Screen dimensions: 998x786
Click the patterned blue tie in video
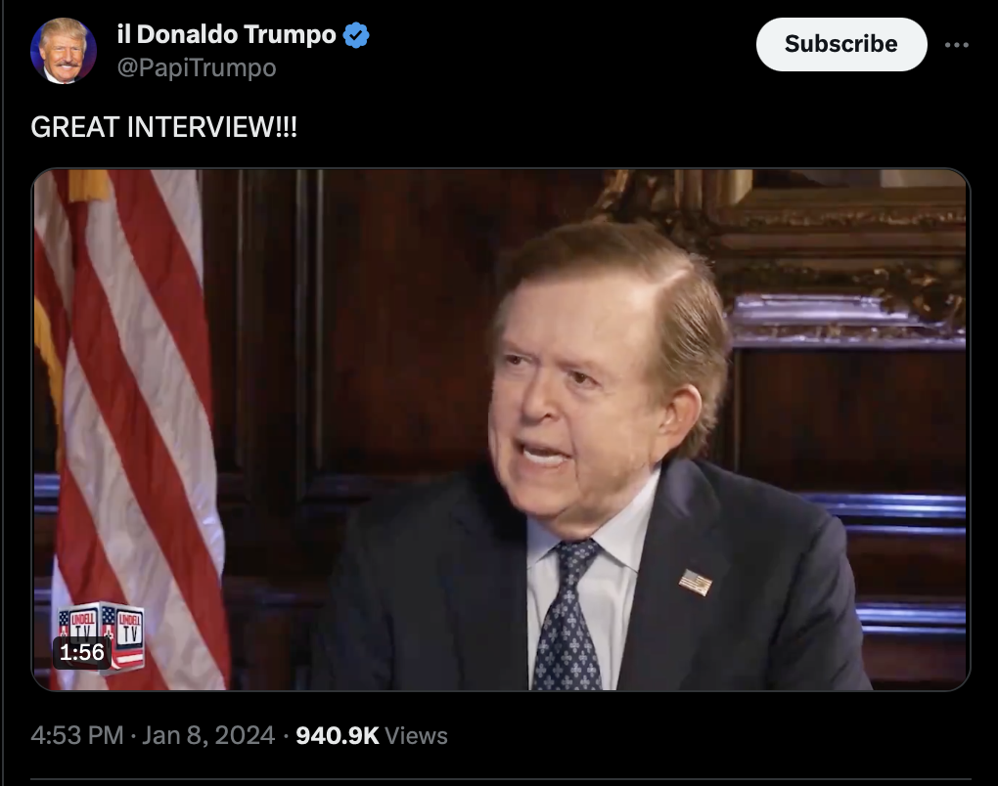567,616
